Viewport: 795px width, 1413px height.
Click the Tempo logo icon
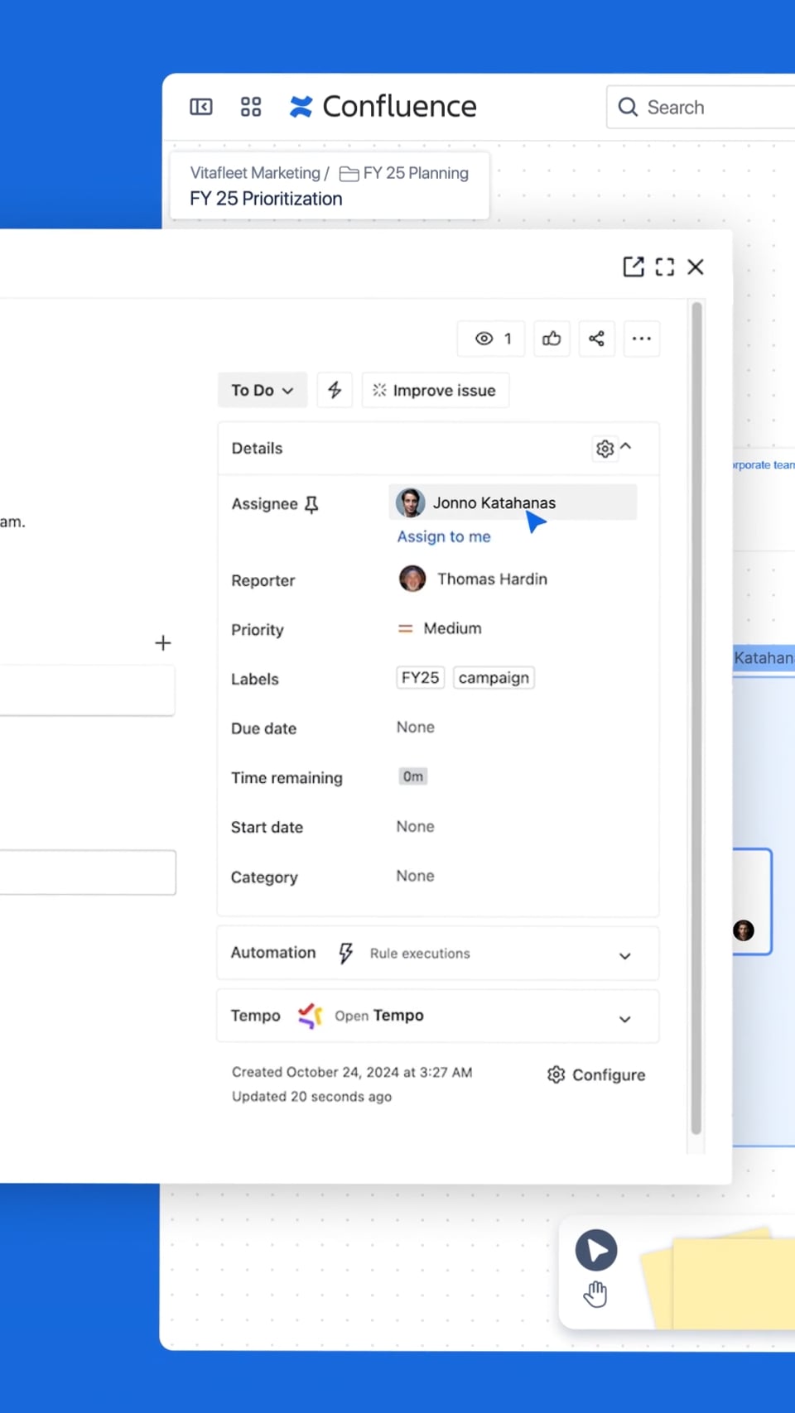310,1016
